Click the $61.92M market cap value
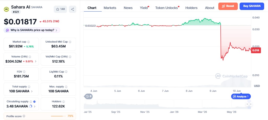Viewport: 268px width, 120px height. [x=16, y=46]
